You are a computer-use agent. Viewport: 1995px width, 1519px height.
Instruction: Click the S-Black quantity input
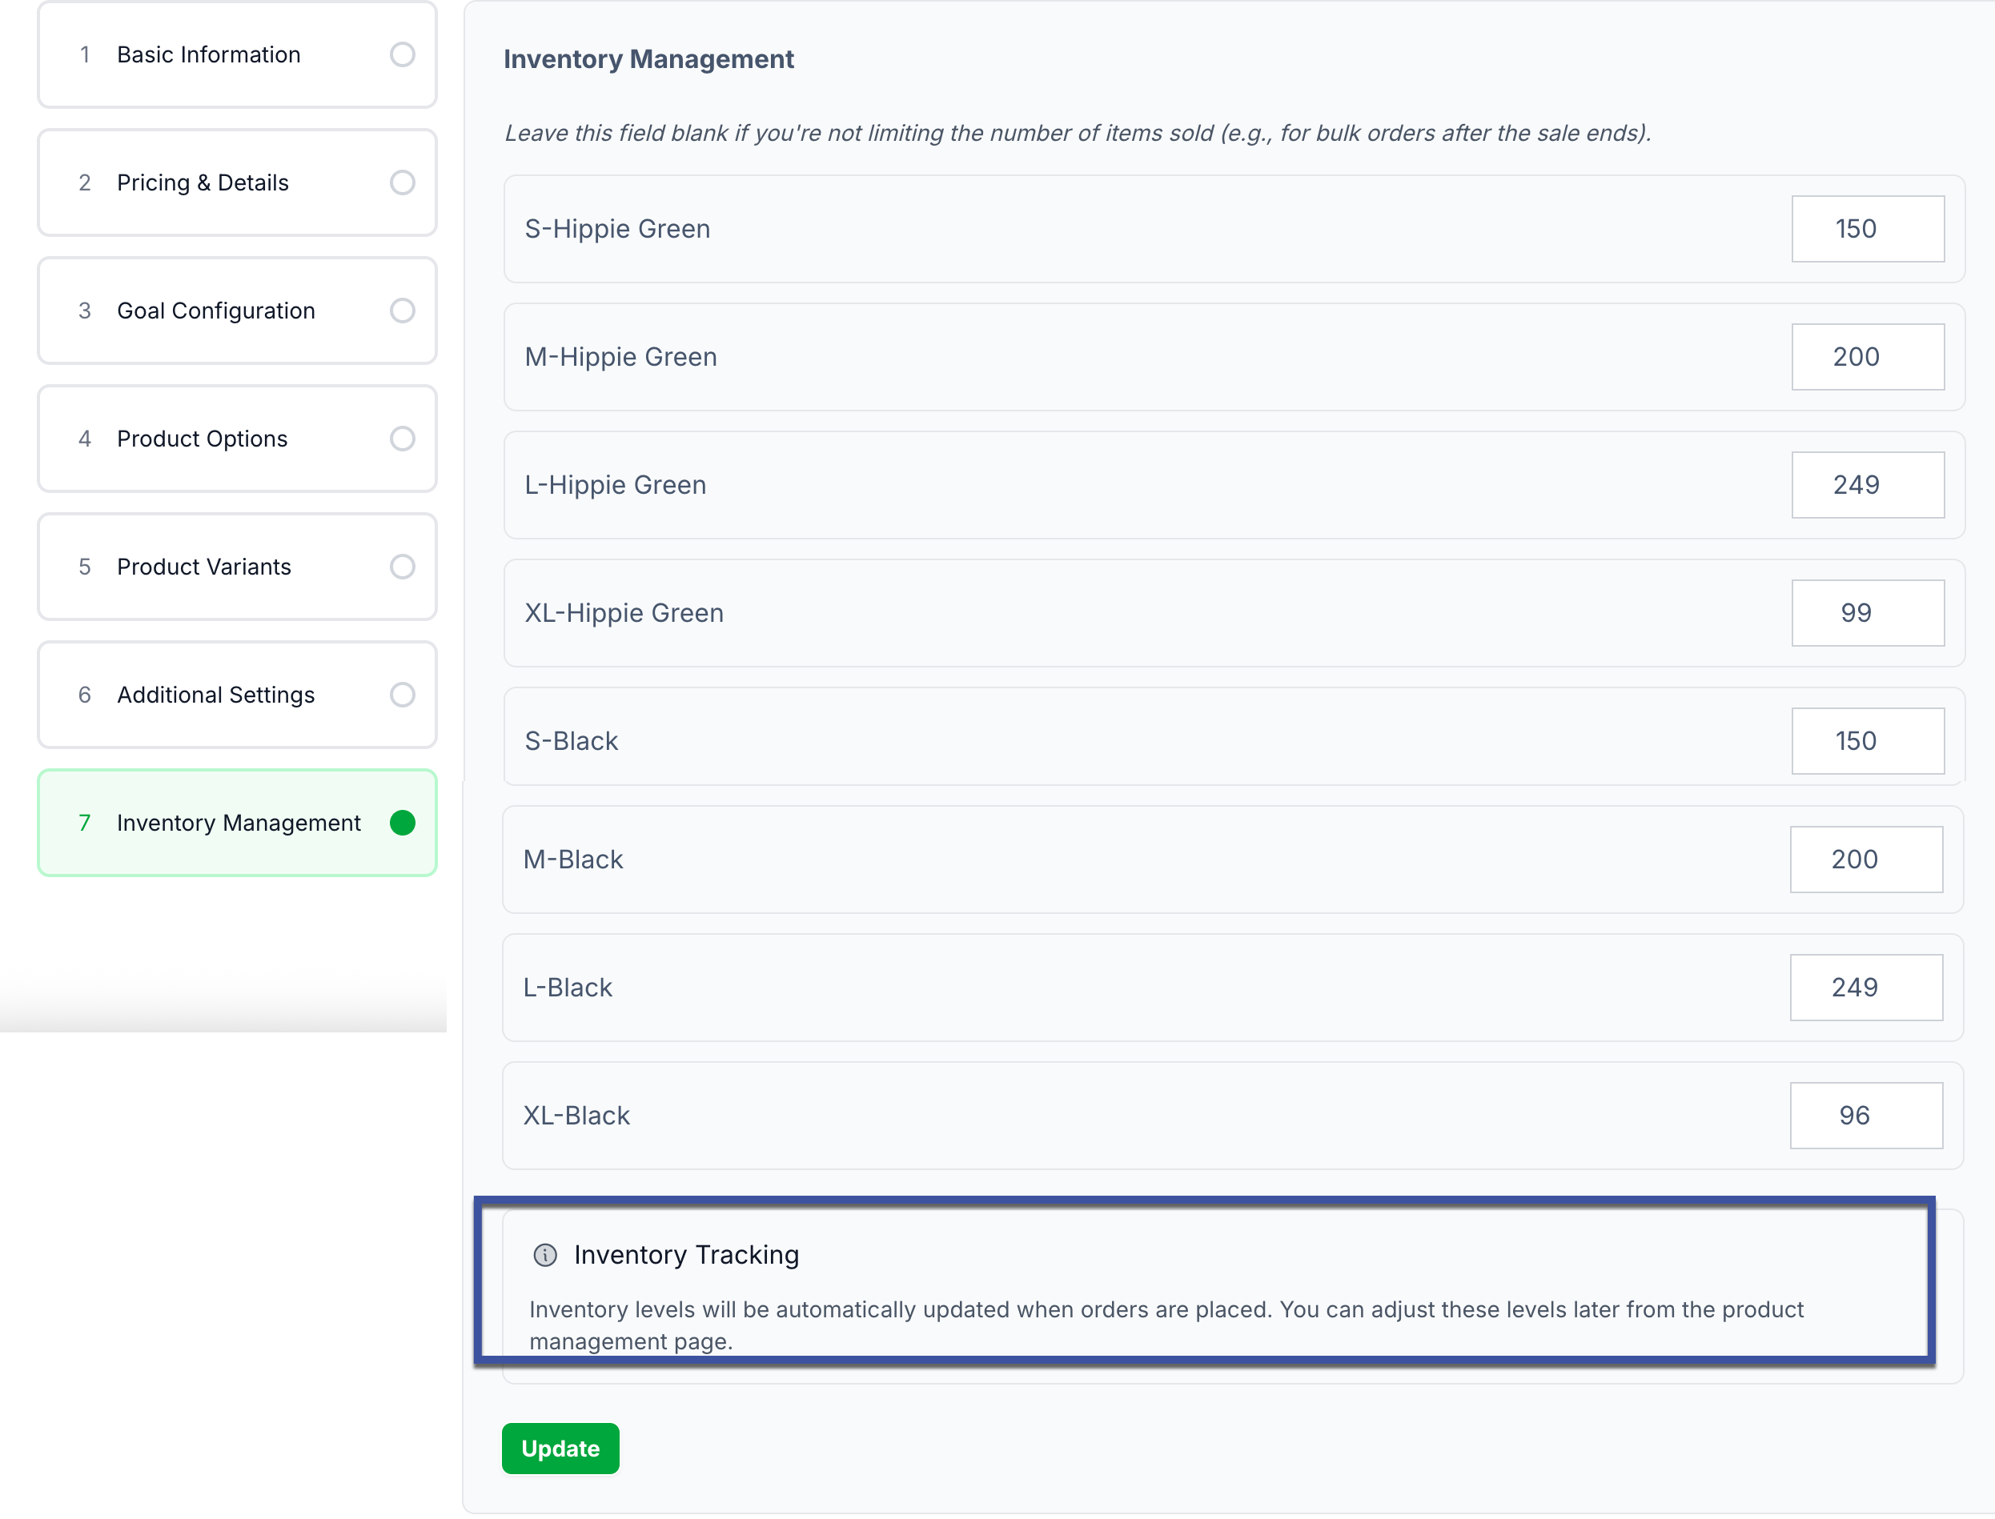(x=1867, y=741)
